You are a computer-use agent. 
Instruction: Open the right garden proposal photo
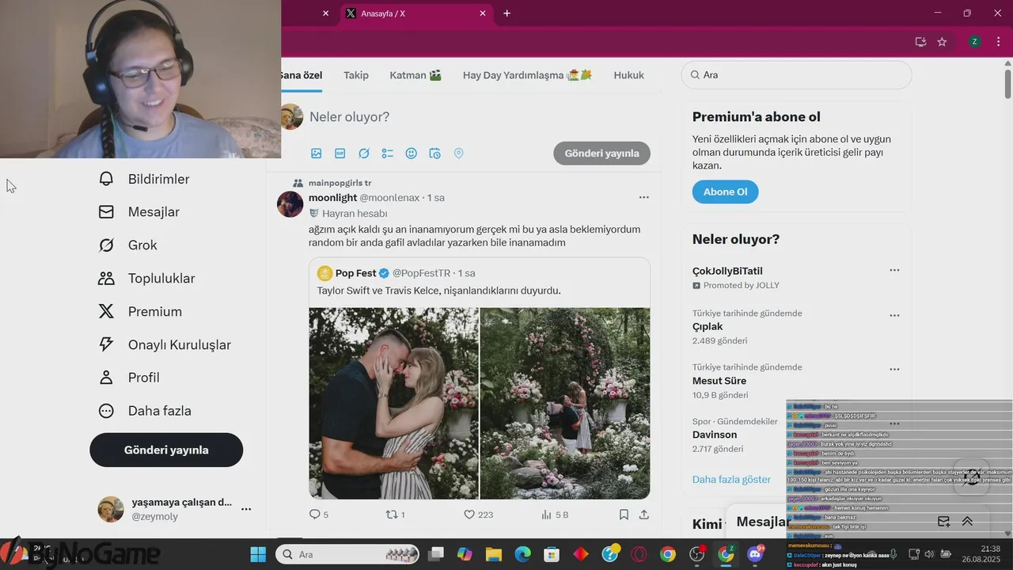click(565, 404)
